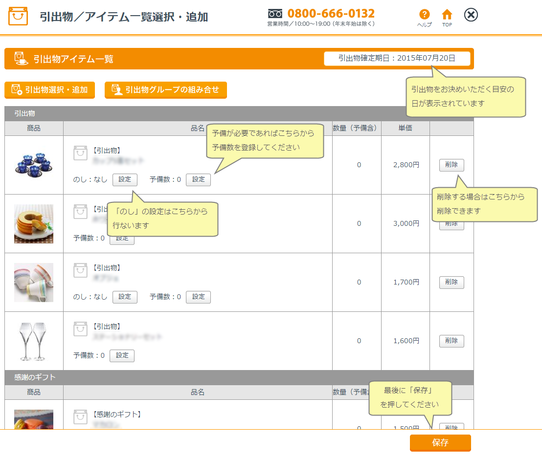
Task: Click the bag icon beside 感謝のギフト item
Action: (x=80, y=416)
